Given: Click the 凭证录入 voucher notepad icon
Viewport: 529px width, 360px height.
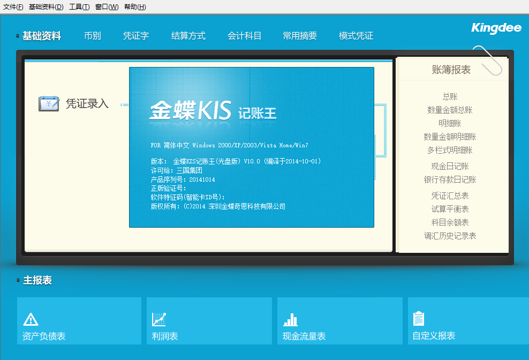Looking at the screenshot, I should pos(49,104).
